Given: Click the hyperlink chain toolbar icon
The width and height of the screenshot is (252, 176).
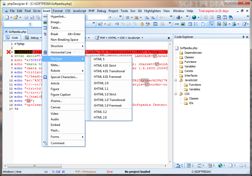Looking at the screenshot, I should (x=177, y=24).
